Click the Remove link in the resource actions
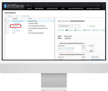Viewport: 108px width, 91px height. [97, 30]
